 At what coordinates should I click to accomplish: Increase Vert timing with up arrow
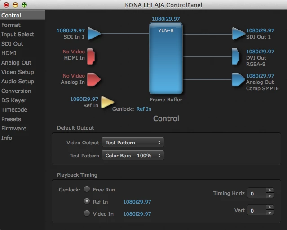click(x=269, y=208)
